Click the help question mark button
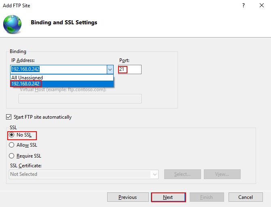This screenshot has width=271, height=207. [243, 6]
